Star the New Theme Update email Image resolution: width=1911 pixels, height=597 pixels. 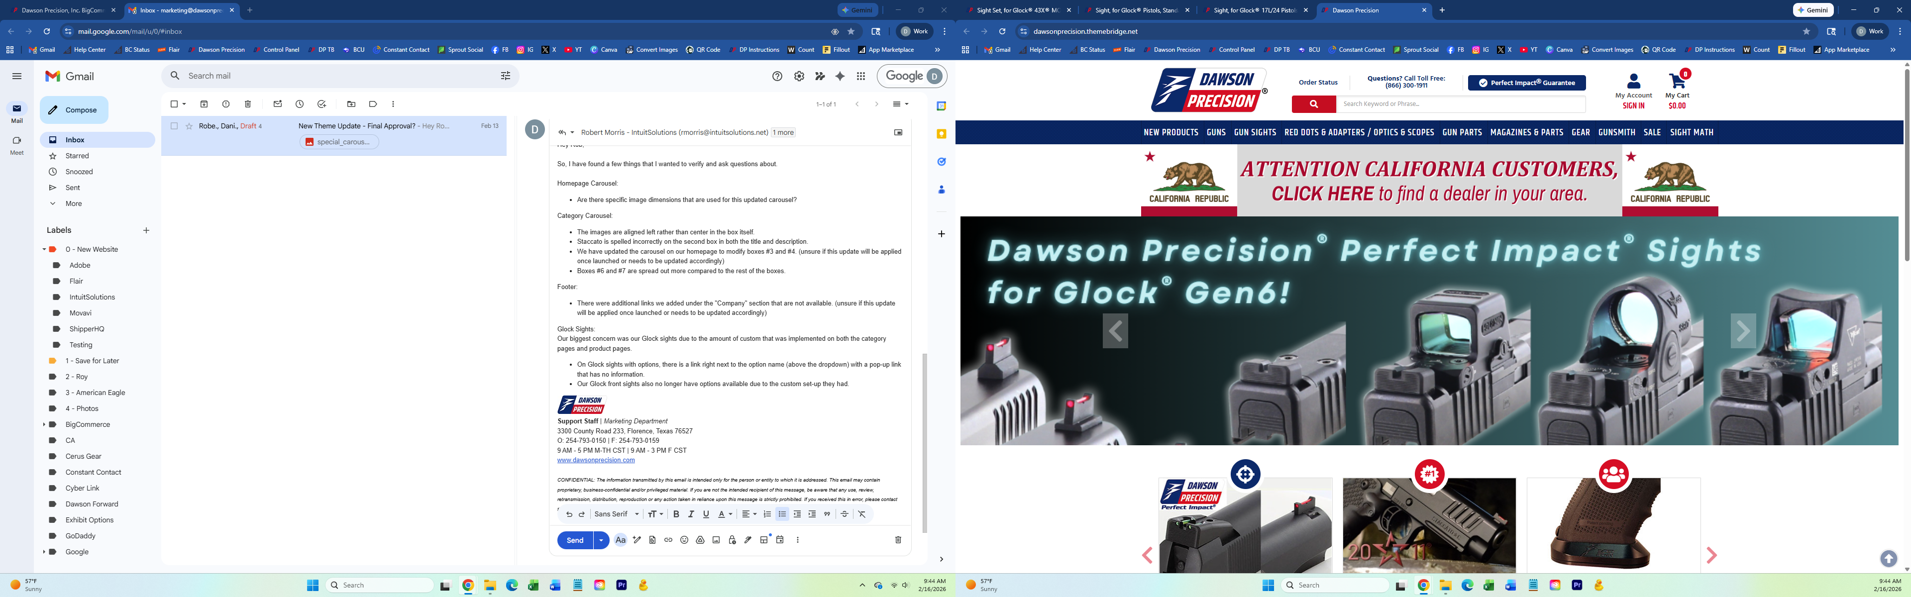pyautogui.click(x=189, y=126)
